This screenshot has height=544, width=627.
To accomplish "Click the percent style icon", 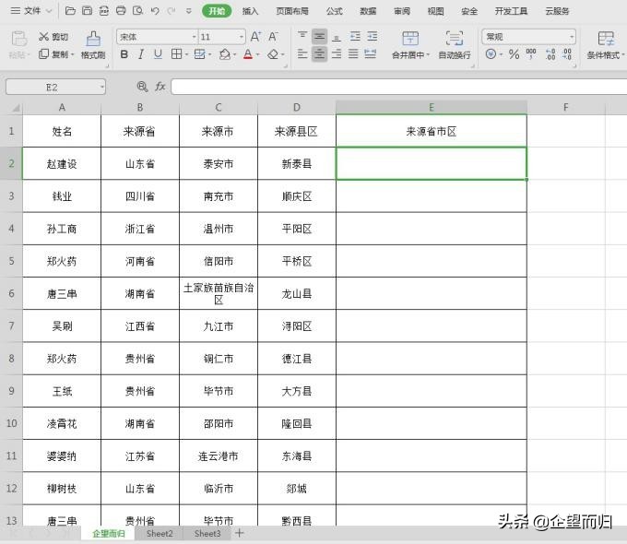I will coord(514,54).
